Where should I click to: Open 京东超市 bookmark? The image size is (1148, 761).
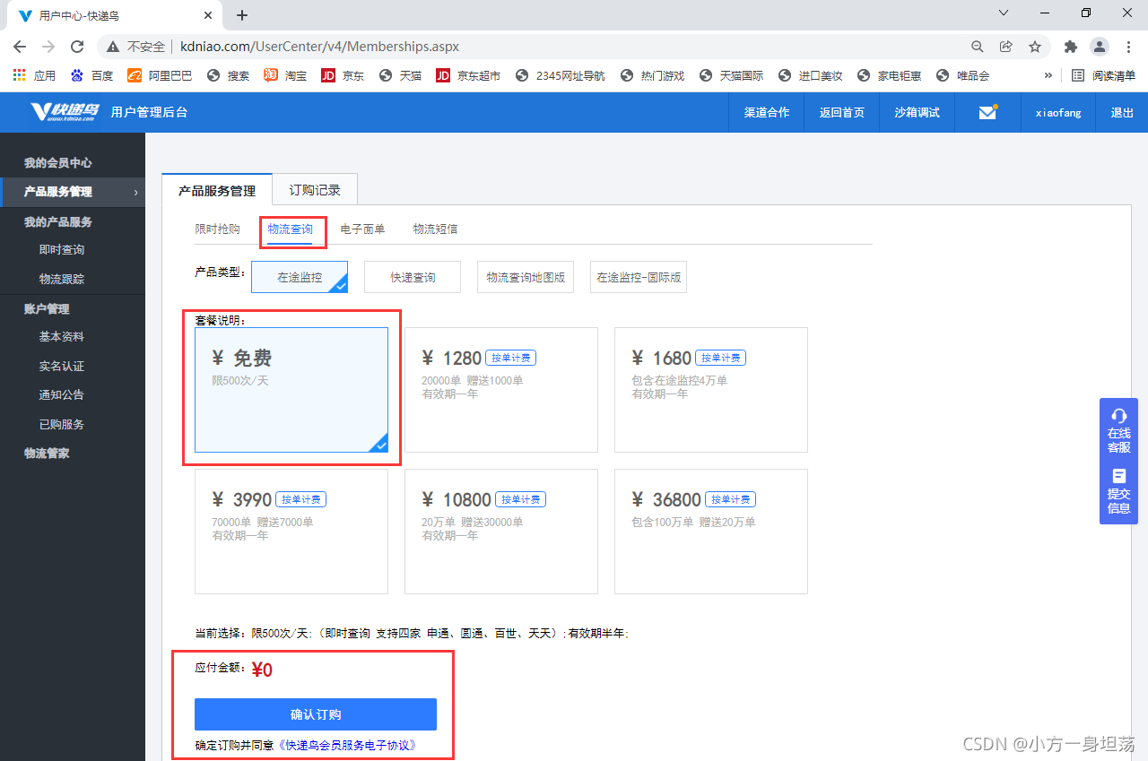(468, 75)
